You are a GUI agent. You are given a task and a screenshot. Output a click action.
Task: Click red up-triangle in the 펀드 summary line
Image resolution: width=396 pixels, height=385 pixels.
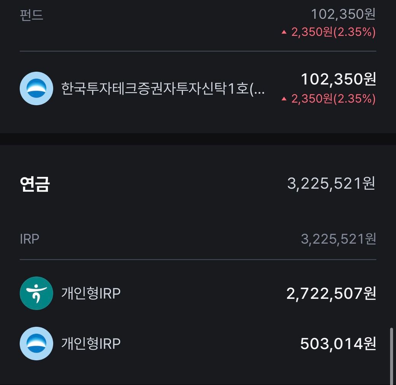284,32
